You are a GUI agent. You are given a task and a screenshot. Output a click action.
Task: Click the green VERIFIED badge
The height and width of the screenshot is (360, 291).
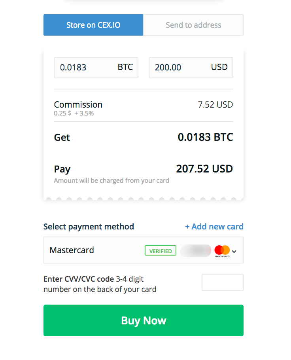pos(161,251)
